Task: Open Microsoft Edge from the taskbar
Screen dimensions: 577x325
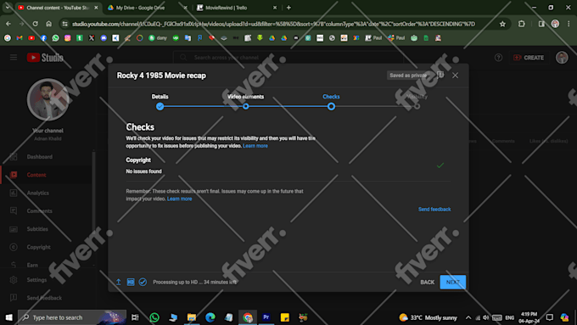Action: pos(210,317)
